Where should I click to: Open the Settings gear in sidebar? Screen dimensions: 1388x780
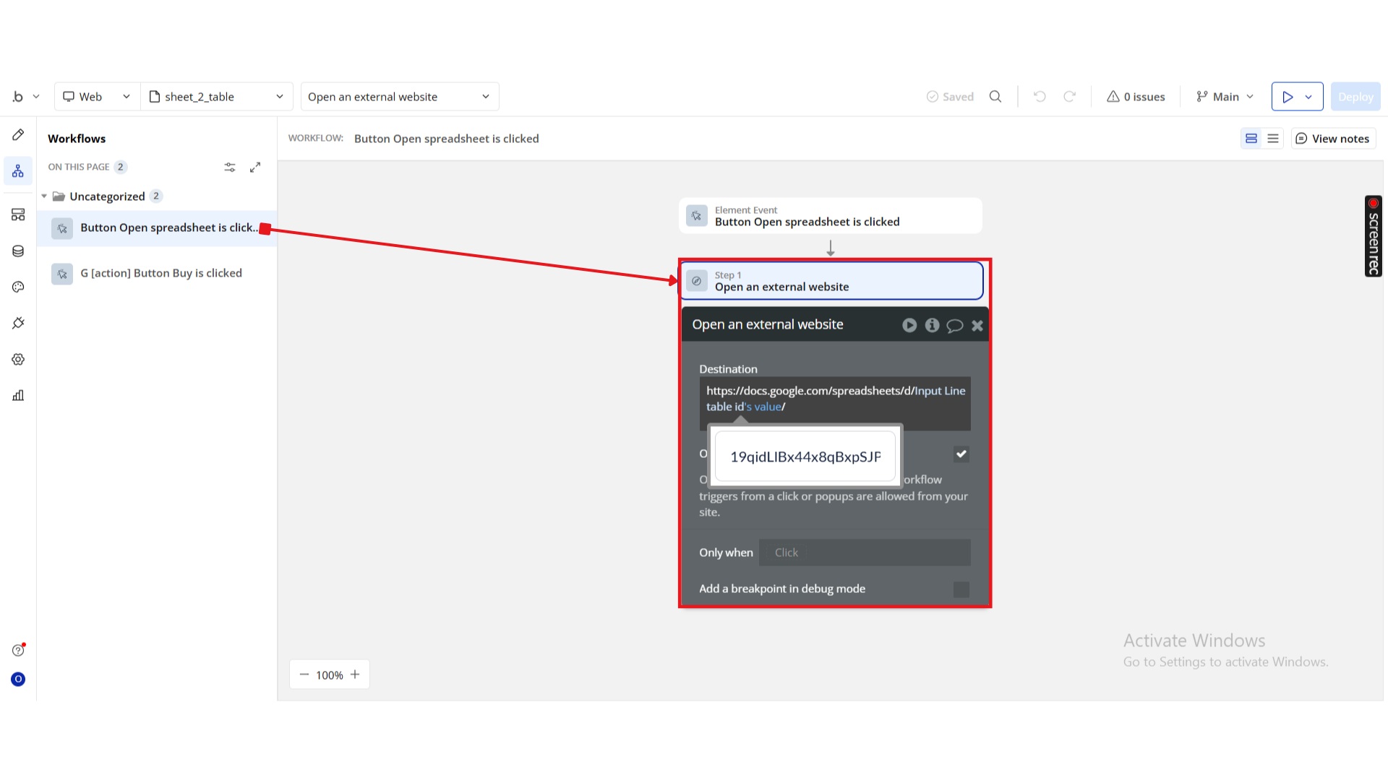[18, 359]
